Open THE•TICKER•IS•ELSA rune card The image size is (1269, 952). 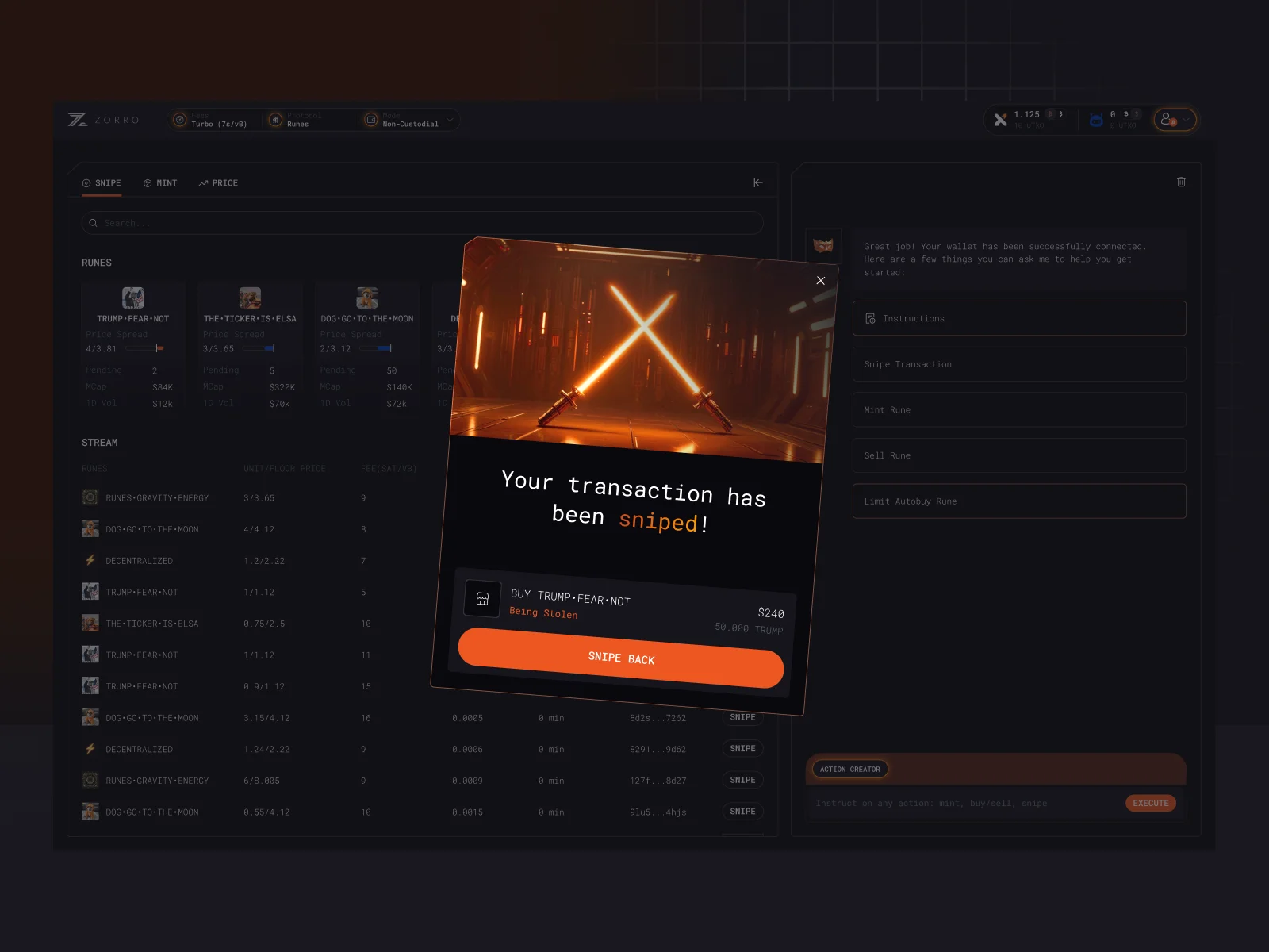[x=250, y=346]
